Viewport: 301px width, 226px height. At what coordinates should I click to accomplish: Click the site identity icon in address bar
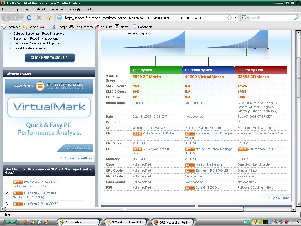click(60, 18)
